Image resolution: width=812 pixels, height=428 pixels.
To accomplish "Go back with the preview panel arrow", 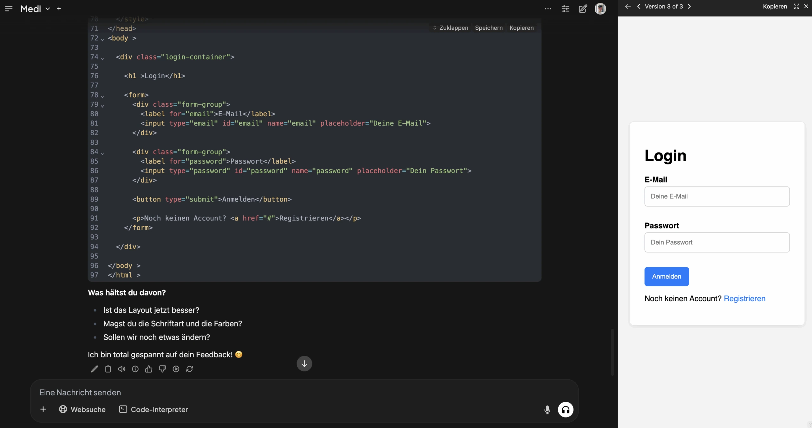I will point(628,6).
